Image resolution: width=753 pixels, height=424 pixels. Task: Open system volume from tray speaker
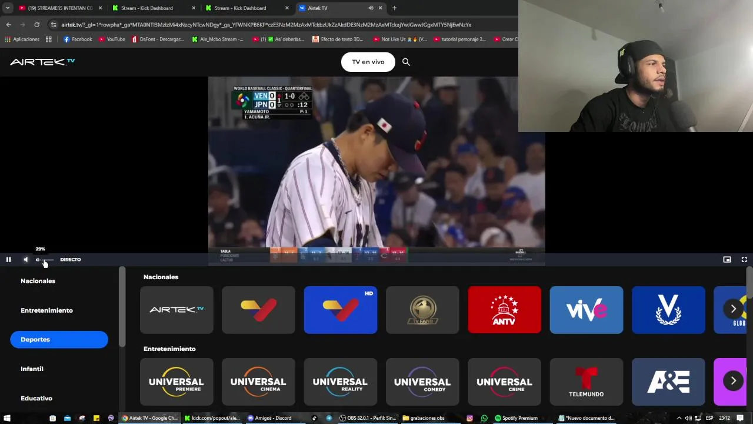pos(688,418)
